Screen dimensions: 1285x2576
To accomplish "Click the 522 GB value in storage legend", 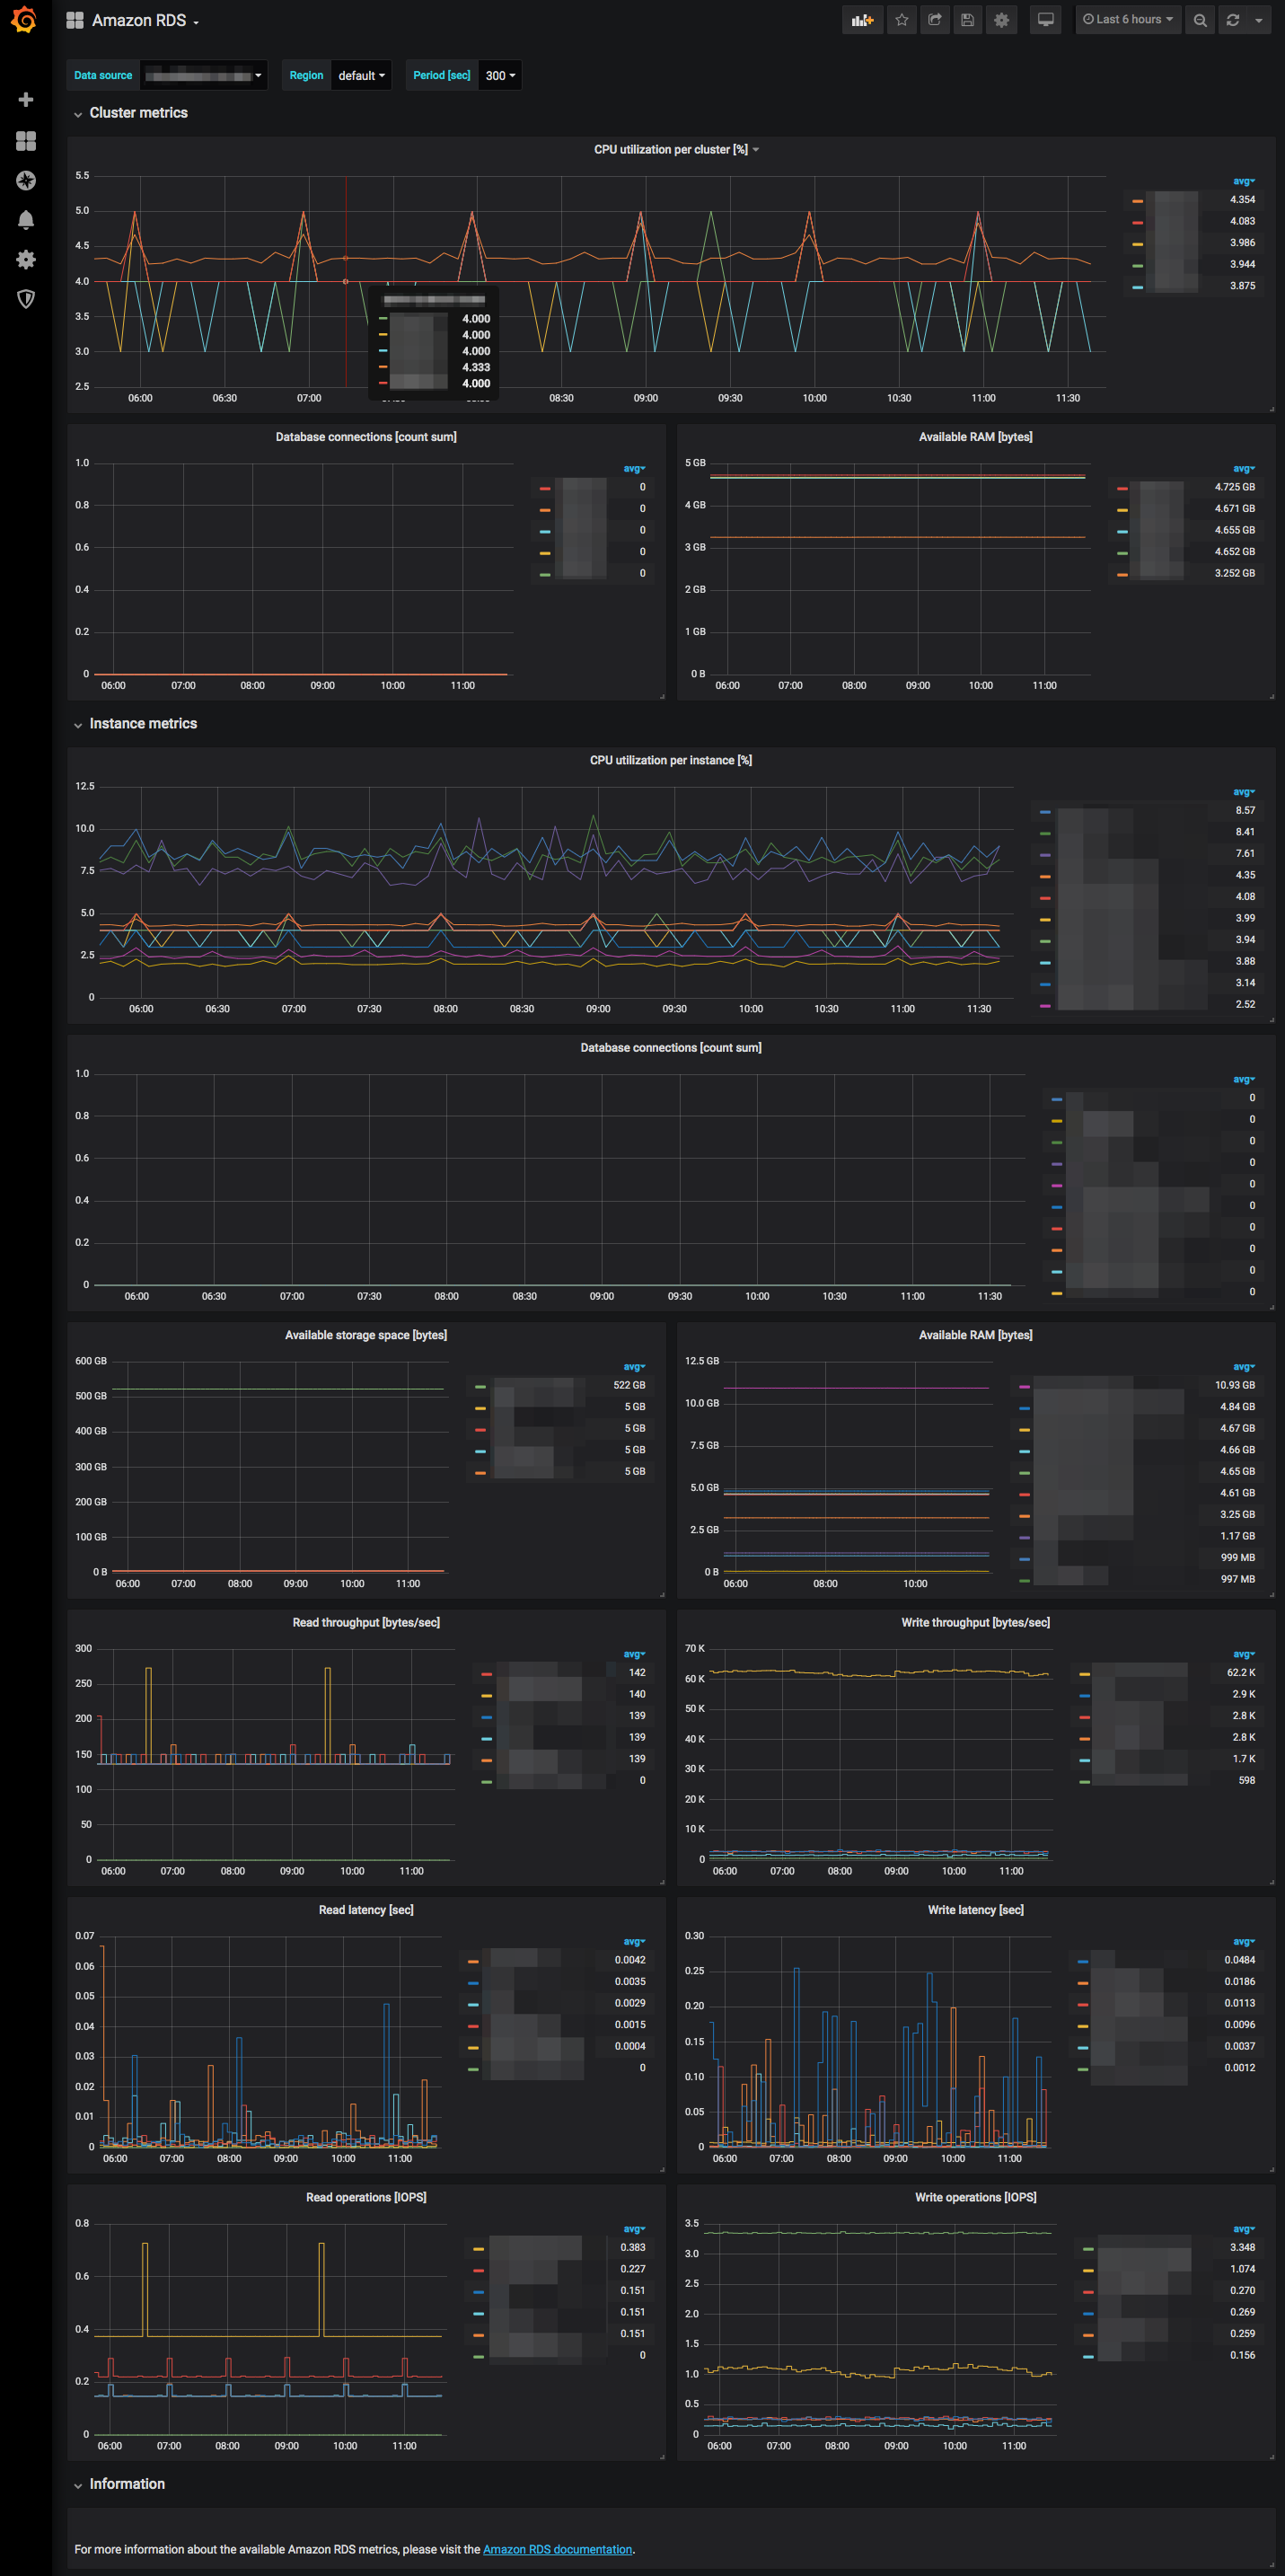I will pyautogui.click(x=629, y=1386).
